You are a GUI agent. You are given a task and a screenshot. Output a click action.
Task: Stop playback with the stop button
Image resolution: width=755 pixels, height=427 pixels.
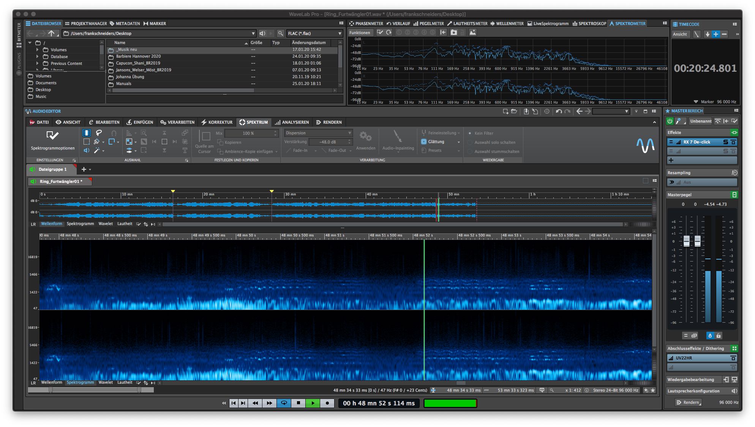(x=299, y=403)
